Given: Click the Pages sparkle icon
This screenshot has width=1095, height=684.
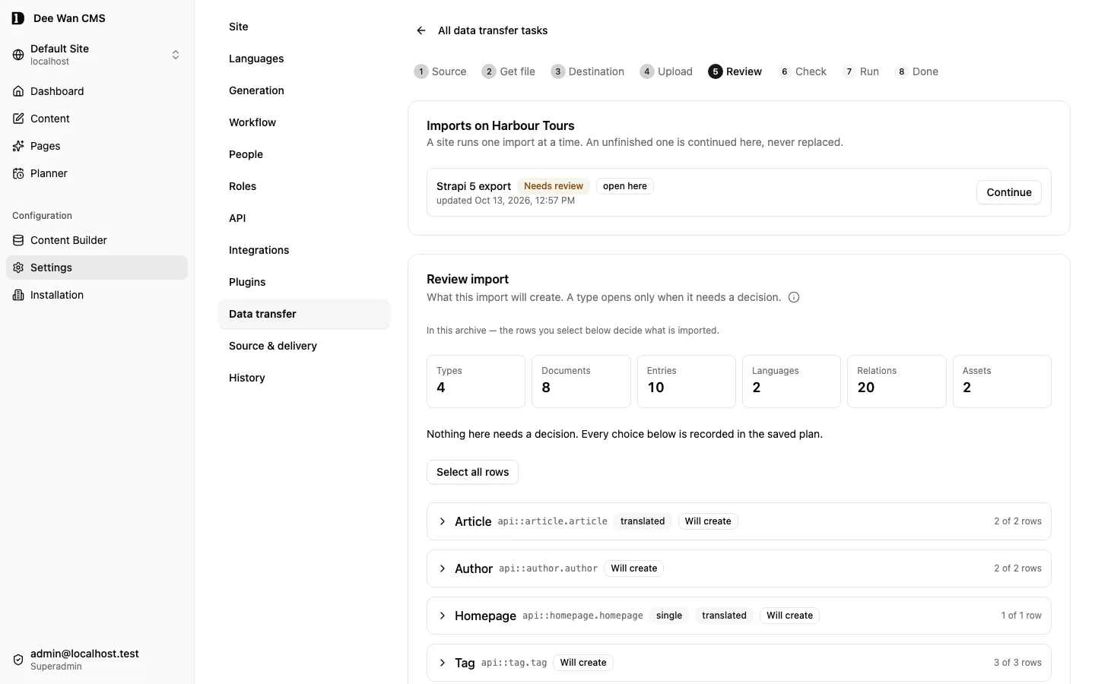Looking at the screenshot, I should point(18,146).
